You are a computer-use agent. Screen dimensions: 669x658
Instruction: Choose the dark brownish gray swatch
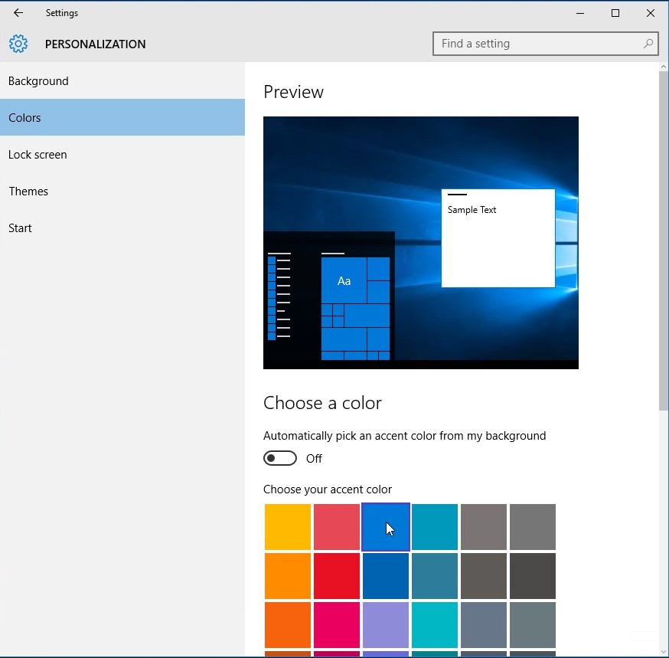coord(484,576)
